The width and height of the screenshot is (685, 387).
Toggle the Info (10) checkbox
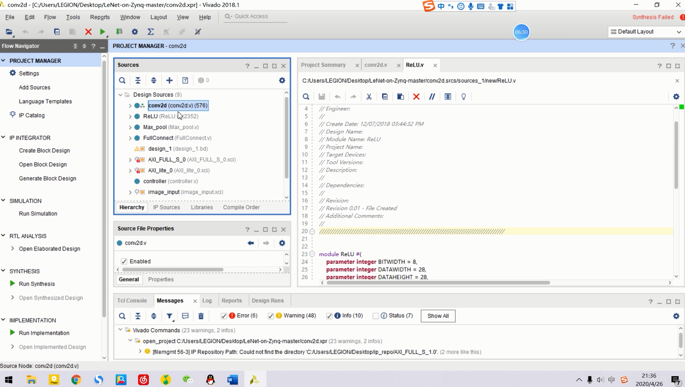click(329, 316)
